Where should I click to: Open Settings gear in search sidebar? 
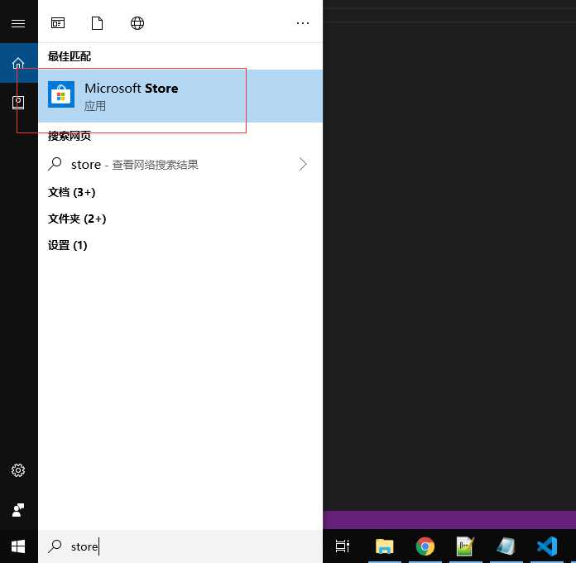tap(18, 470)
